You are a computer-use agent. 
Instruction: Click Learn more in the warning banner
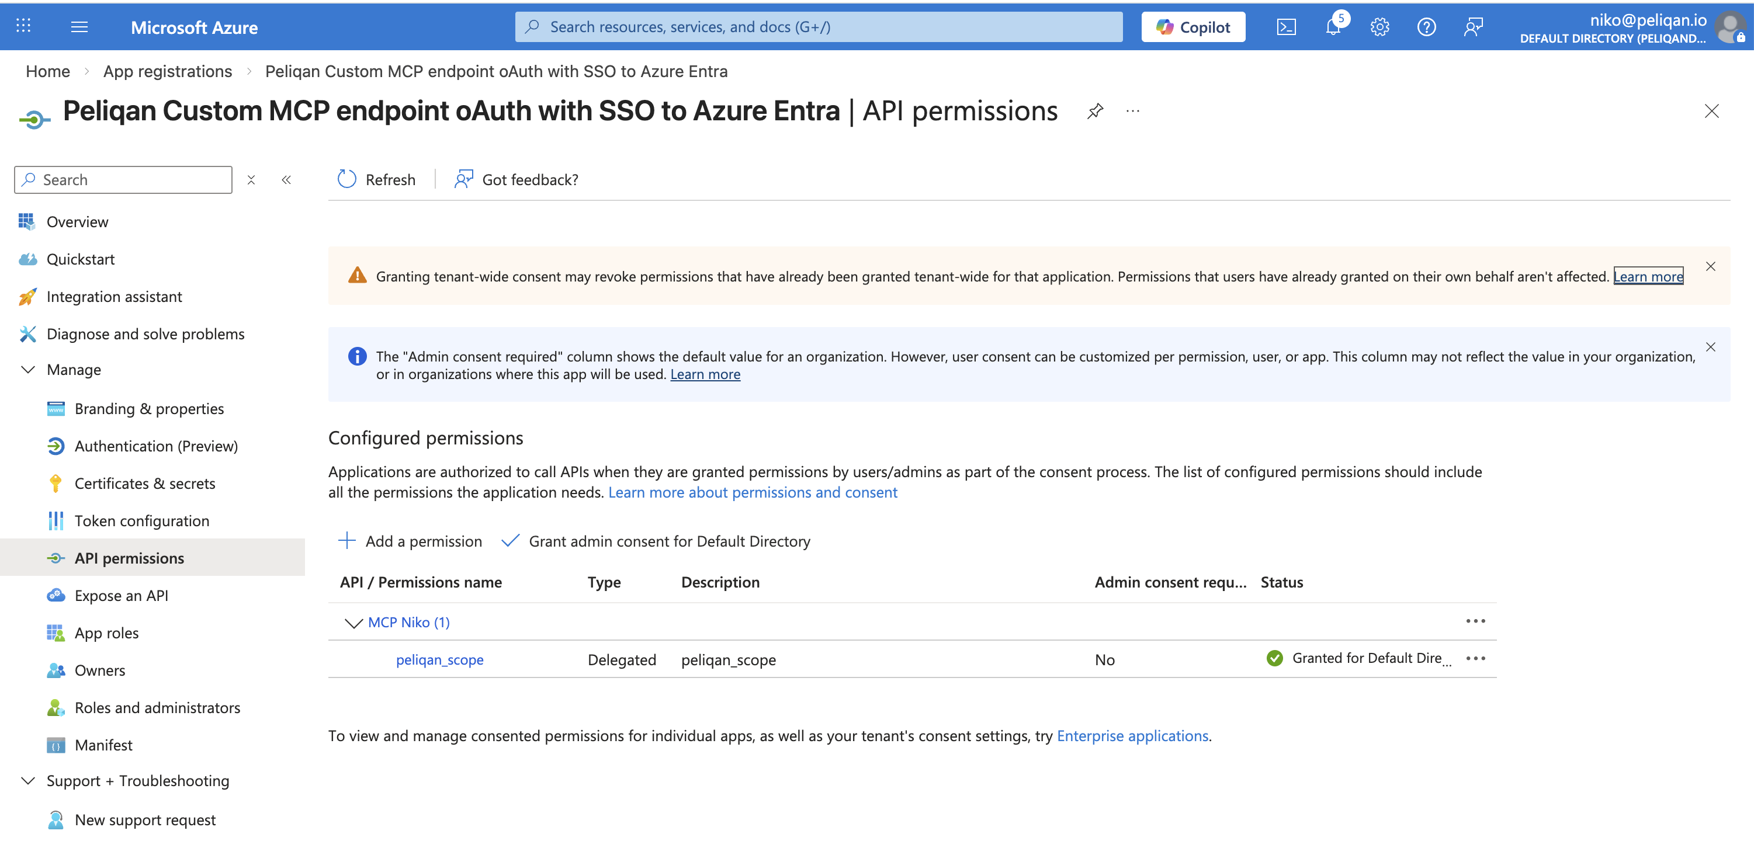click(1648, 276)
